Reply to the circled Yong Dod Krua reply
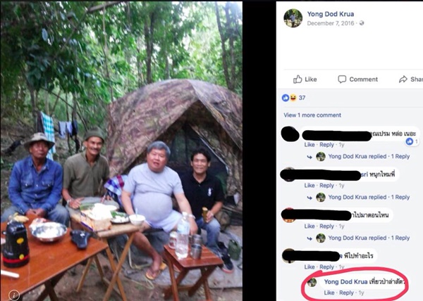This screenshot has width=423, height=301. pos(346,293)
